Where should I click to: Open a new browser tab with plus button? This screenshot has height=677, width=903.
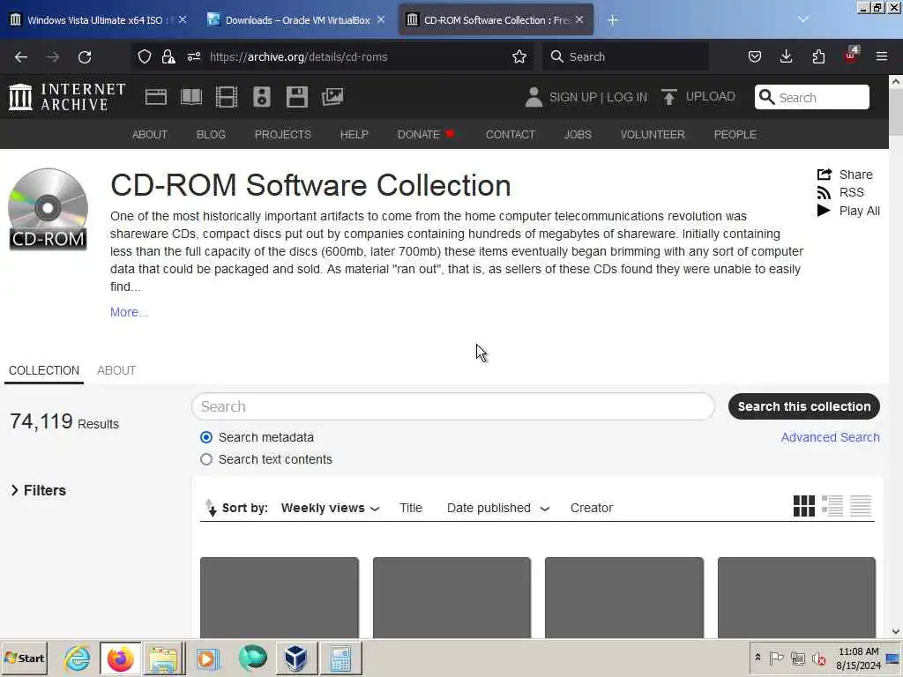[x=612, y=20]
